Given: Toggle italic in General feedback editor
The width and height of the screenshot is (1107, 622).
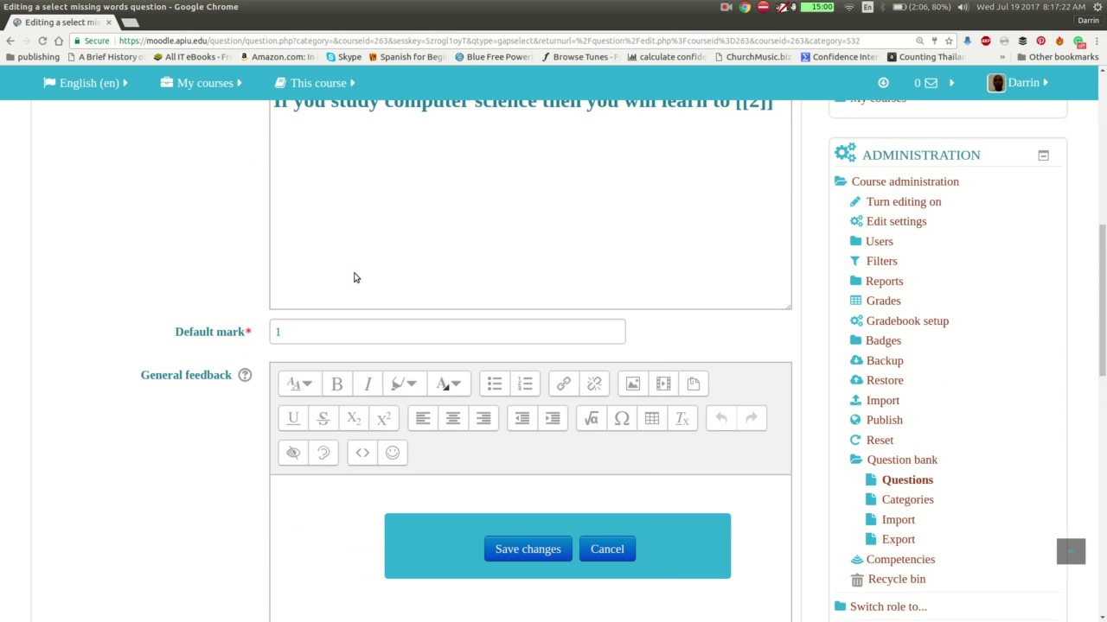Looking at the screenshot, I should (368, 384).
